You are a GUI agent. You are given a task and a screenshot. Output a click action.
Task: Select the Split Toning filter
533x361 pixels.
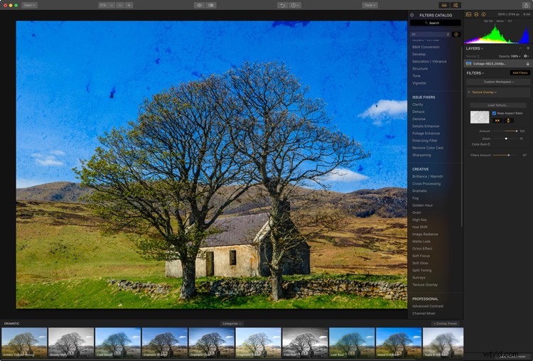421,270
